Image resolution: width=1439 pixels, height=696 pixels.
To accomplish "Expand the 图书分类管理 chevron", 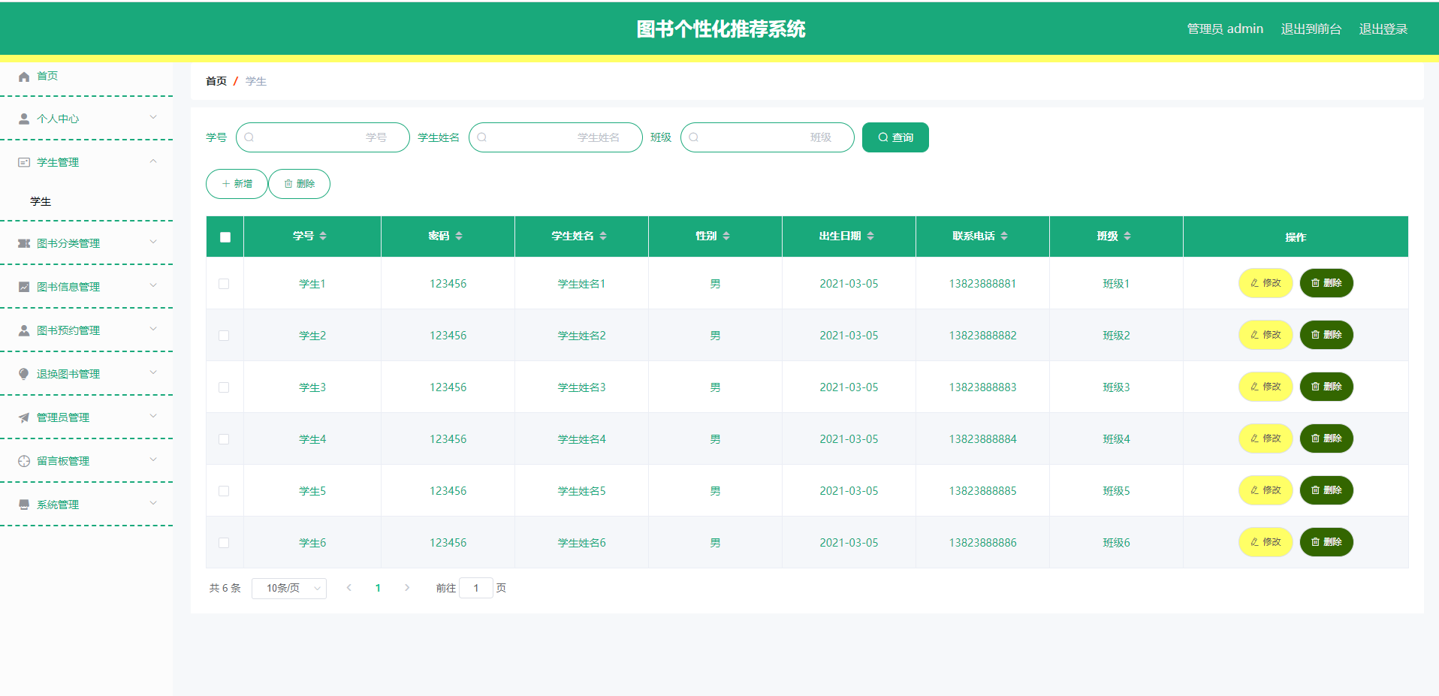I will [153, 242].
